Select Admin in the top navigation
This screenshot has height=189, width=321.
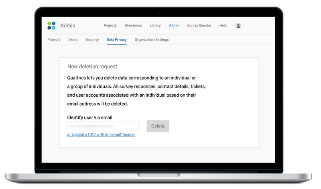174,25
